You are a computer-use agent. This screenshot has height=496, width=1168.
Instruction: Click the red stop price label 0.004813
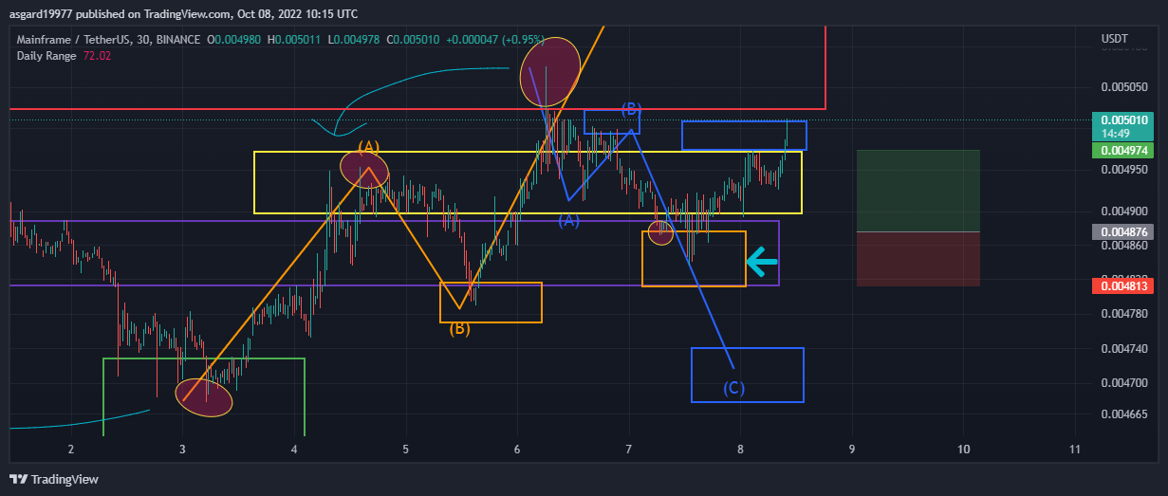1125,285
